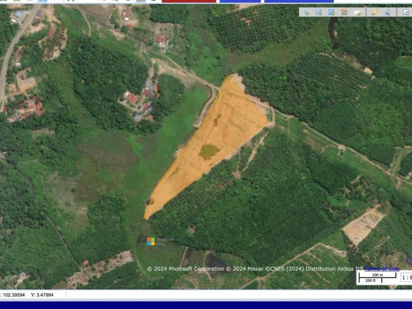Select the add point feature tool

tap(306, 13)
